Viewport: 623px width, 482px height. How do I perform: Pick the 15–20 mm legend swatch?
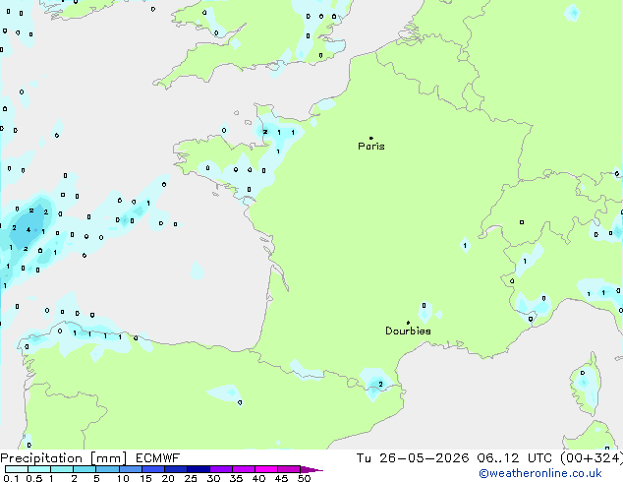point(153,469)
